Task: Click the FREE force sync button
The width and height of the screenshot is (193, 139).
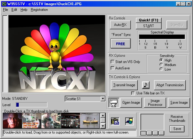Action: click(121, 44)
